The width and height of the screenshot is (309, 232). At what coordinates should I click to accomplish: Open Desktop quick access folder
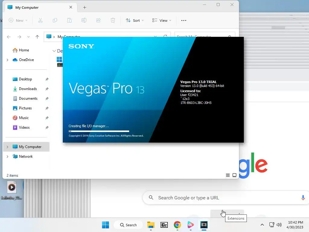(25, 79)
